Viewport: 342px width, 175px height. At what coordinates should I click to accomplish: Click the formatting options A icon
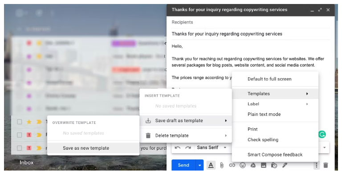[x=211, y=165]
